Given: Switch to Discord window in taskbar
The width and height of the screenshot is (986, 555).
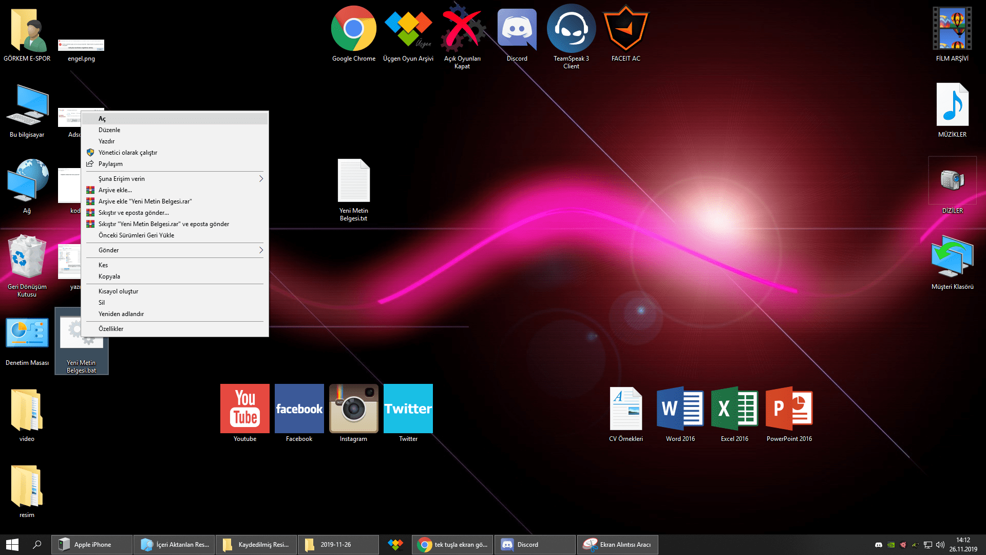Looking at the screenshot, I should [535, 545].
